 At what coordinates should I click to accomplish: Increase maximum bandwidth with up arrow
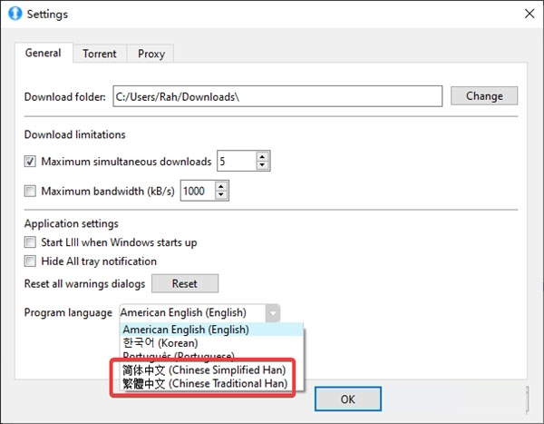point(220,186)
